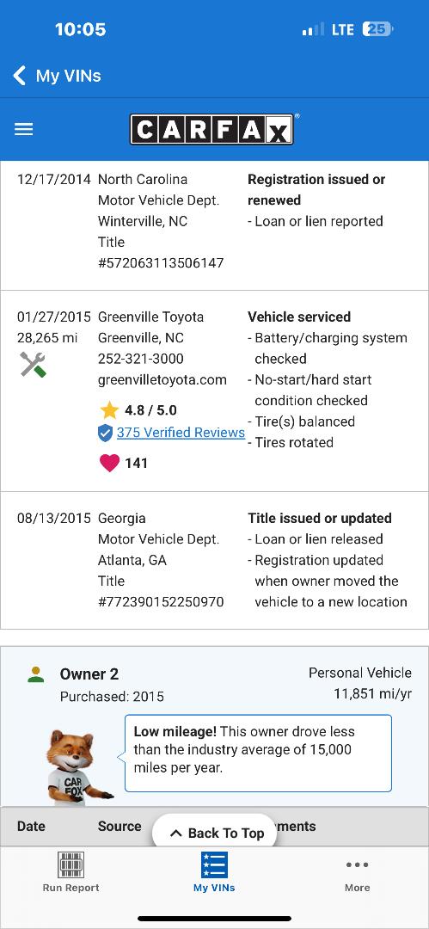Tap the Source column header
The height and width of the screenshot is (929, 429).
pos(120,827)
